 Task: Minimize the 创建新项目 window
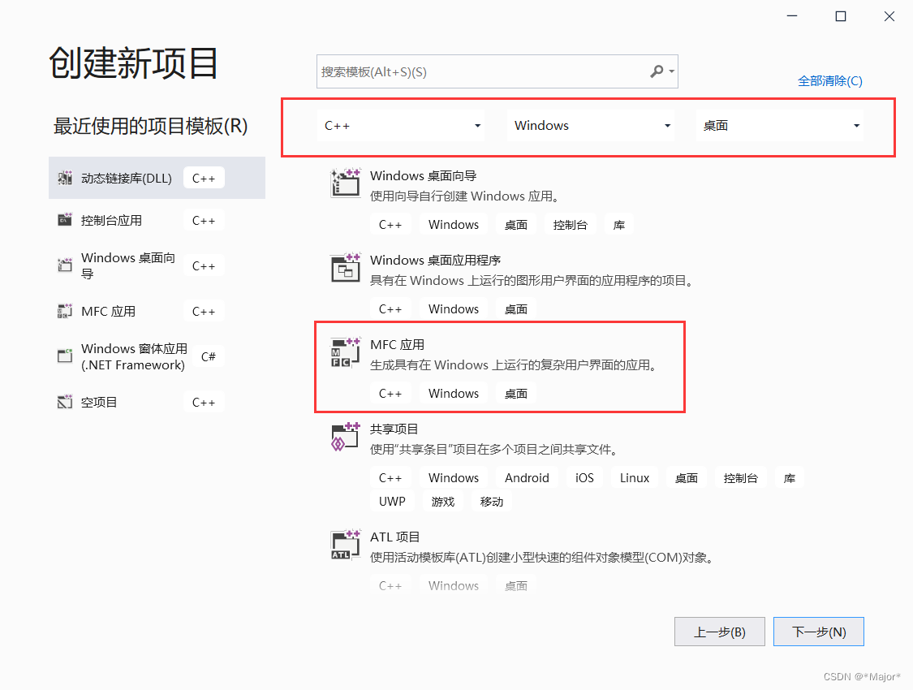[x=792, y=16]
